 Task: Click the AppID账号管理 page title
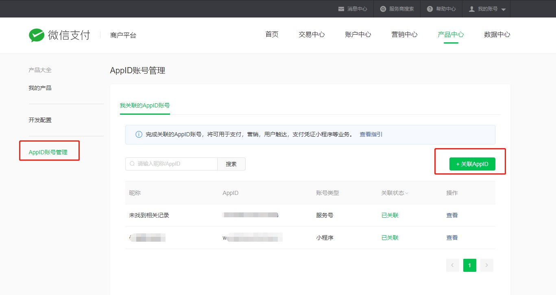[x=137, y=70]
